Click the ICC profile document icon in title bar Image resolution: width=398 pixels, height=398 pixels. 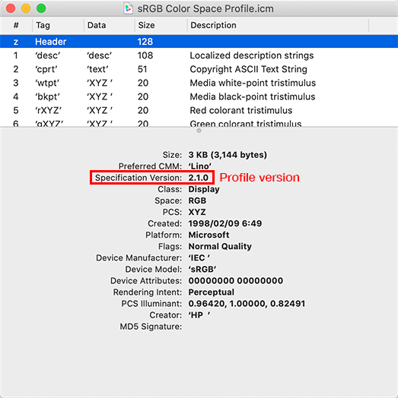click(x=128, y=8)
